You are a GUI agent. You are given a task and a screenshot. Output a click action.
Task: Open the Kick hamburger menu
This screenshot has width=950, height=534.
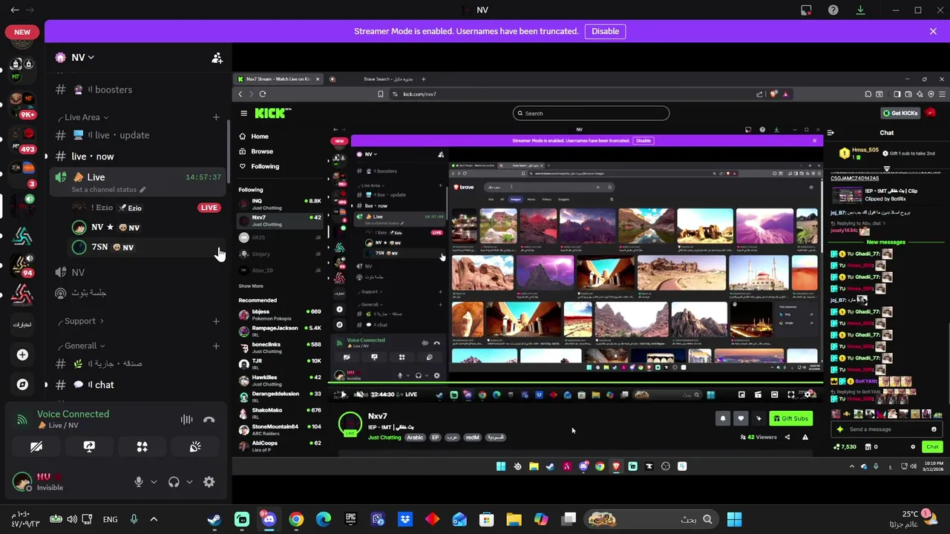[x=243, y=113]
